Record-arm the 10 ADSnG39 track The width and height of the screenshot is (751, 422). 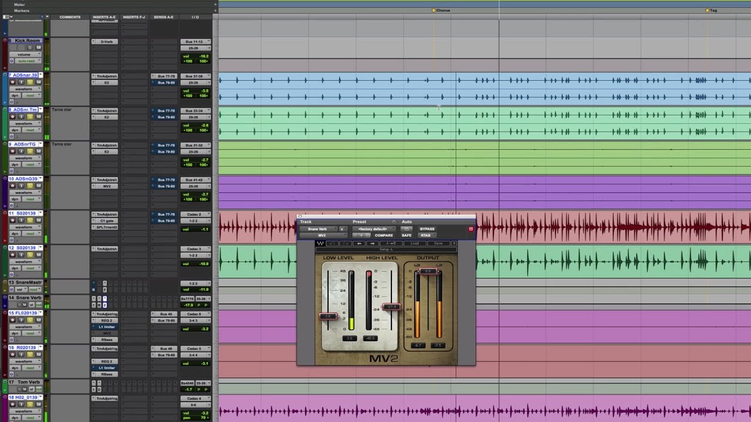tap(13, 186)
